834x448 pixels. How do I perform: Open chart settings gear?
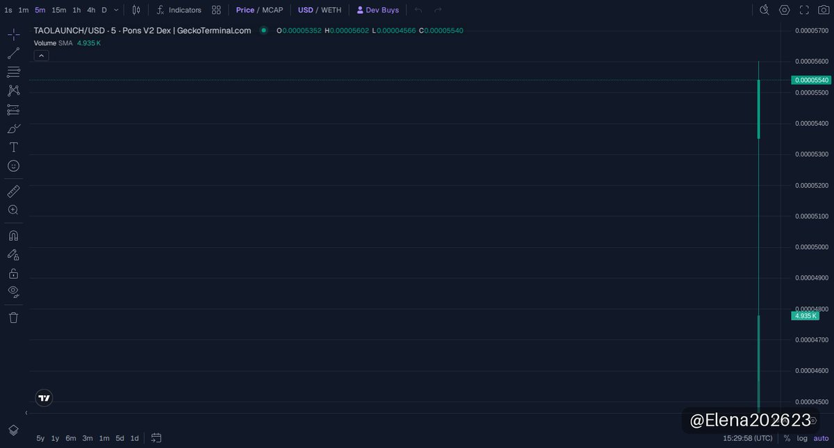coord(784,10)
